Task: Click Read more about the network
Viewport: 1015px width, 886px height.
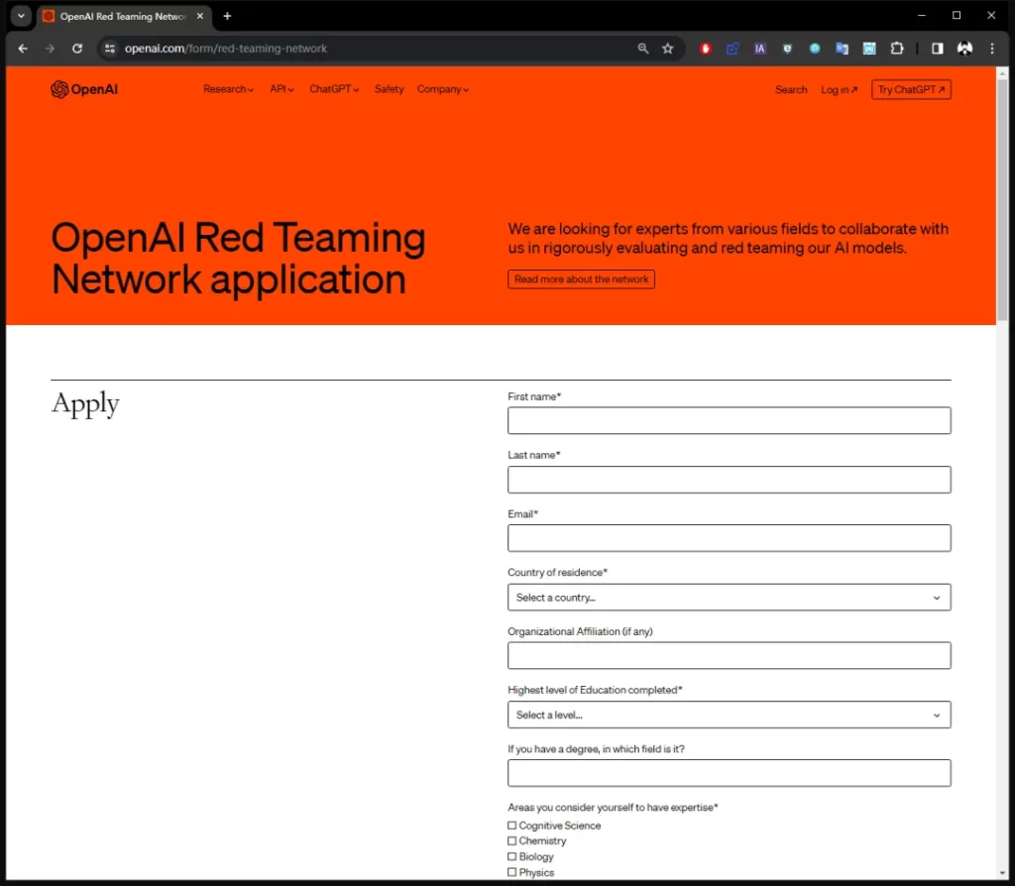Action: [x=581, y=279]
